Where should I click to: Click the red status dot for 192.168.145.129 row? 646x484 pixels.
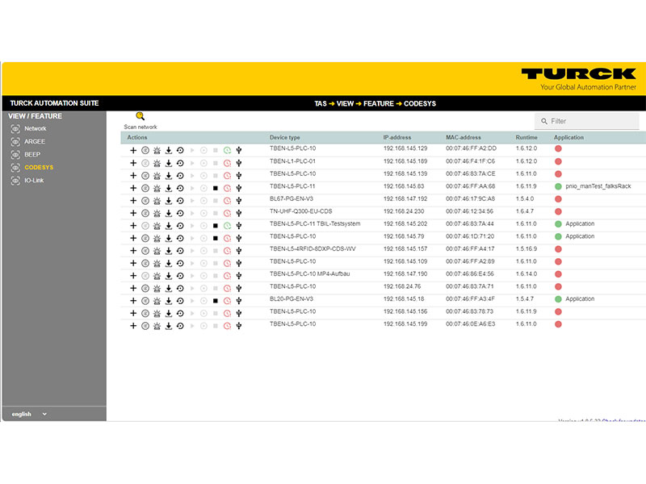click(558, 148)
